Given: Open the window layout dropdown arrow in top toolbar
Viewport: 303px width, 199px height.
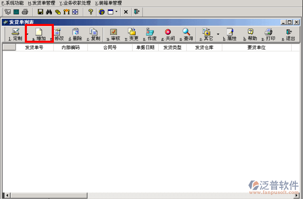Looking at the screenshot, I should pyautogui.click(x=117, y=12).
